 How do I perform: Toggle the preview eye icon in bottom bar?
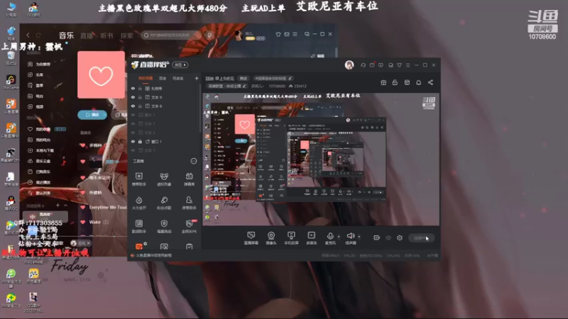[x=388, y=238]
